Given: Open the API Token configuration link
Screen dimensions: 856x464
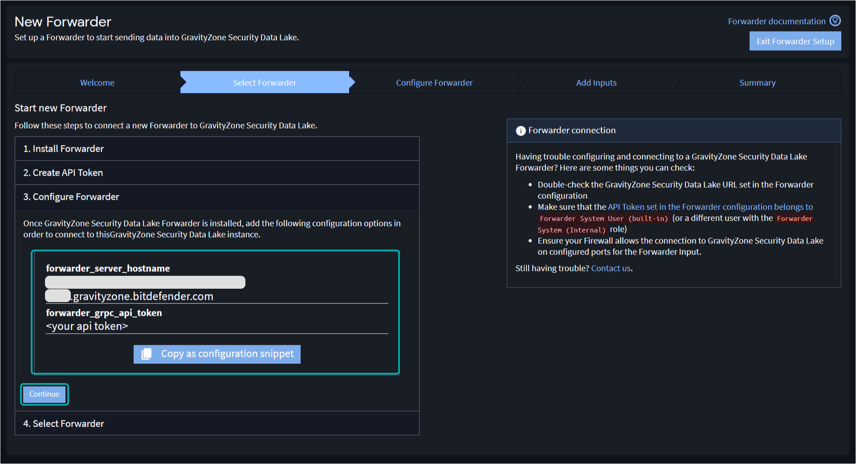Looking at the screenshot, I should coord(710,207).
